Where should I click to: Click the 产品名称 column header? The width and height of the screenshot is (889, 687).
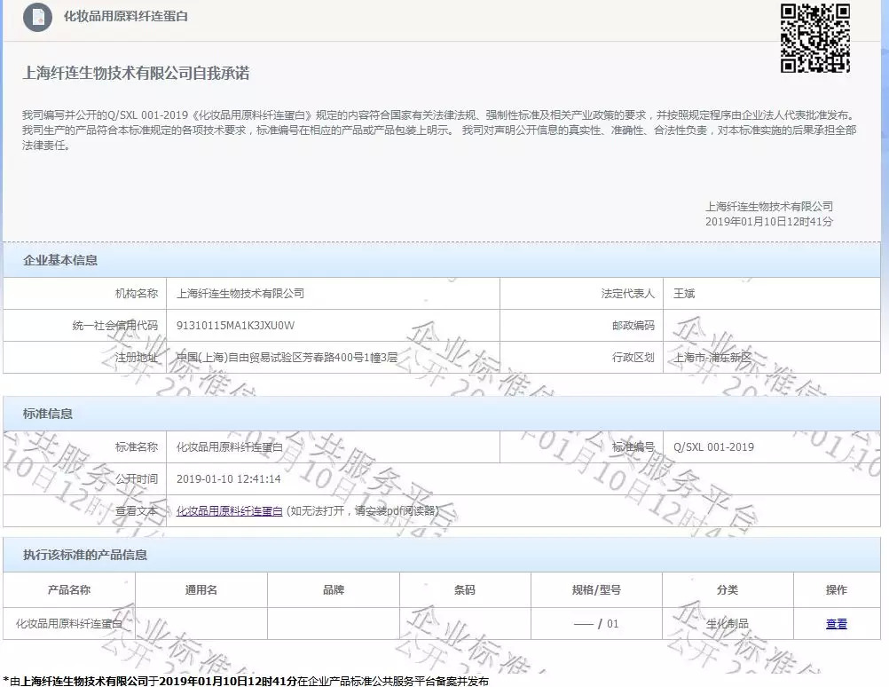coord(69,590)
